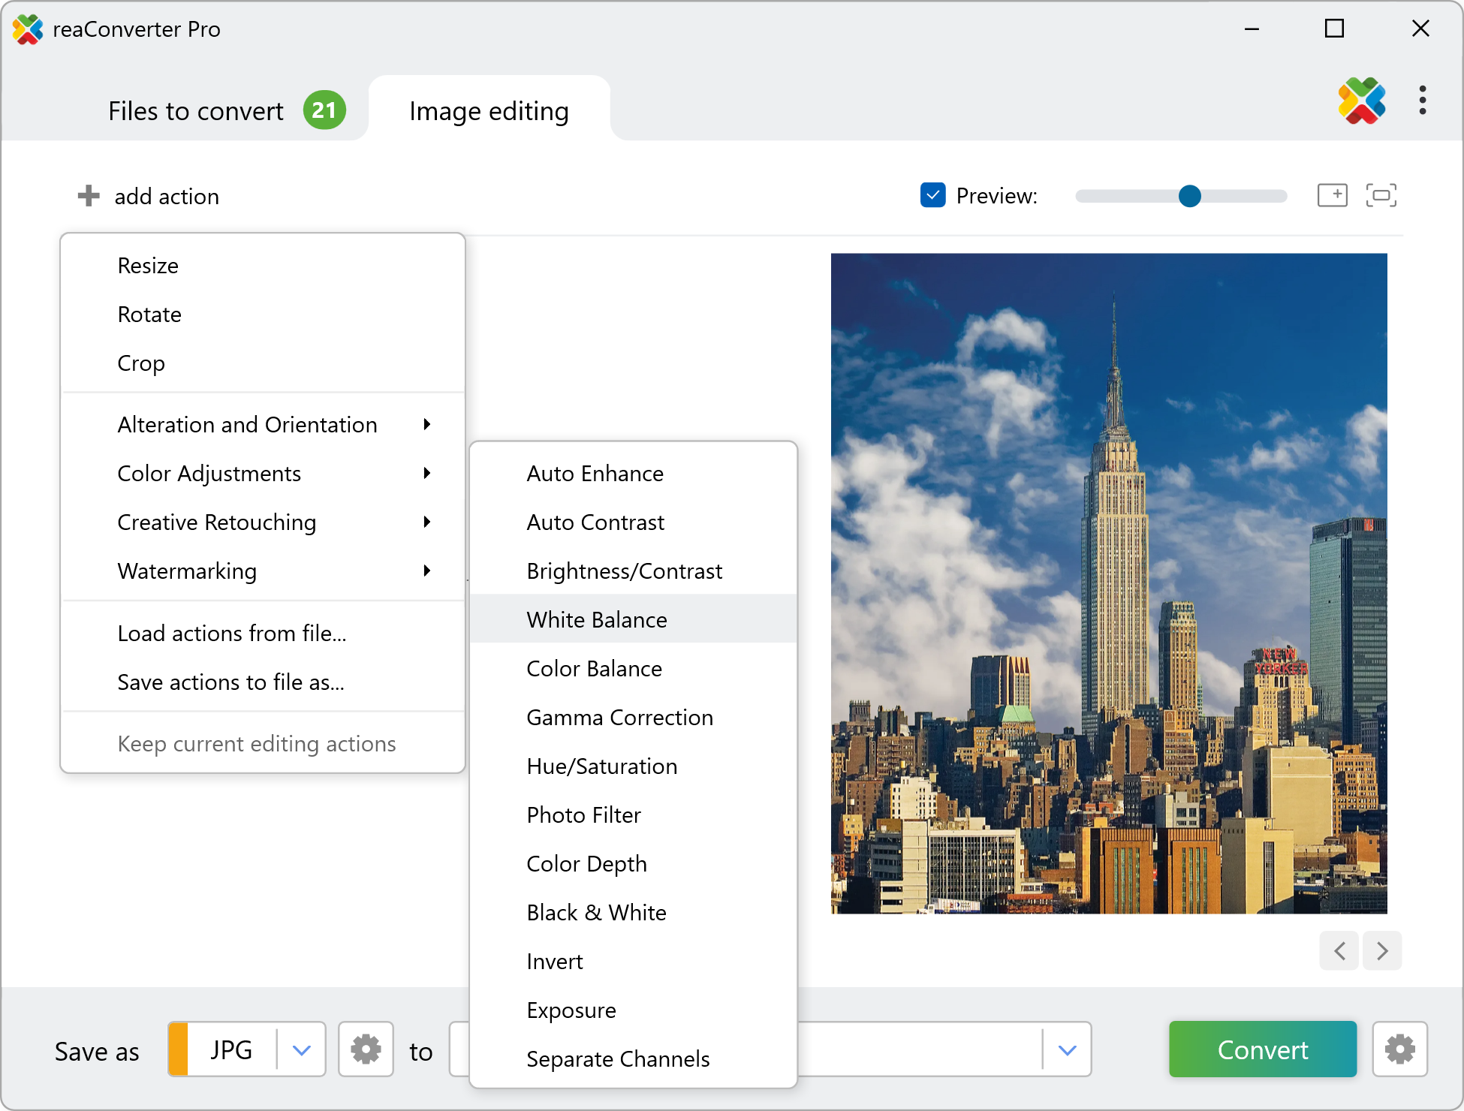Open conversion settings gear beside Convert

[1399, 1049]
